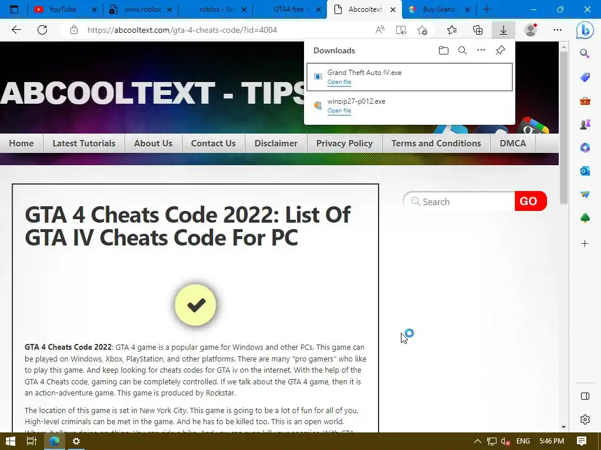601x450 pixels.
Task: Toggle the Downloads toolbar button
Action: pyautogui.click(x=503, y=30)
